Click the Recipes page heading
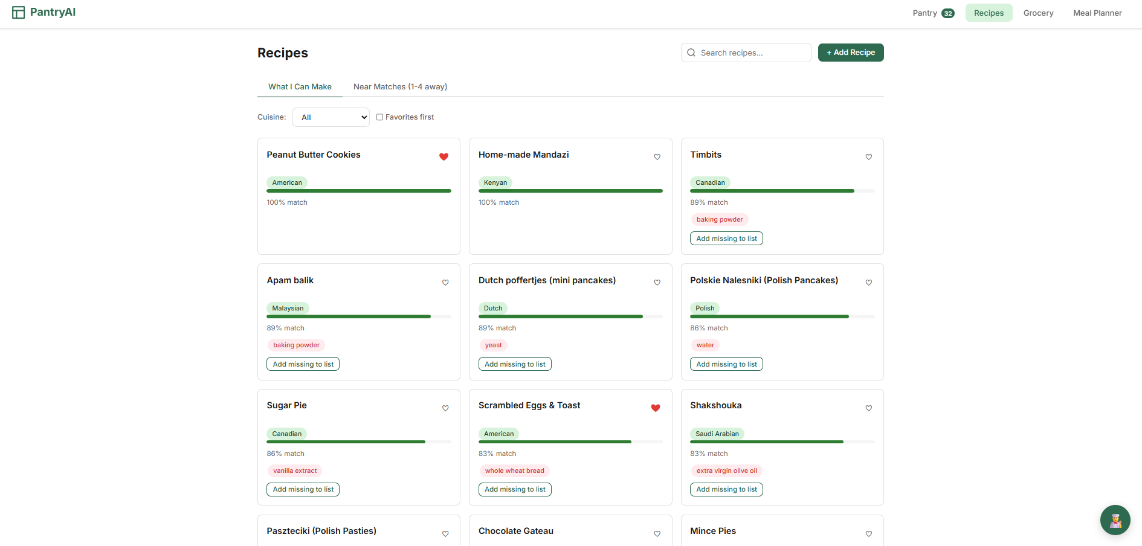Image resolution: width=1142 pixels, height=546 pixels. (283, 53)
